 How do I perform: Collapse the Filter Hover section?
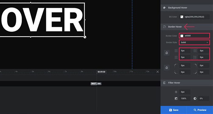click(x=187, y=83)
